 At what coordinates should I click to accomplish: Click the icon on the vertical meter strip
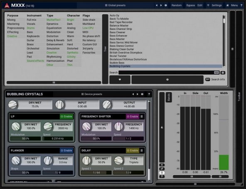tap(162, 127)
